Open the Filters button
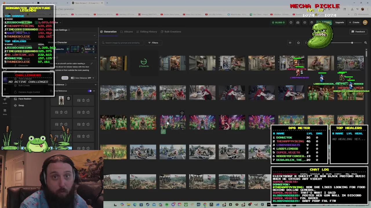Screen dimensions: 371x208 pos(153,43)
